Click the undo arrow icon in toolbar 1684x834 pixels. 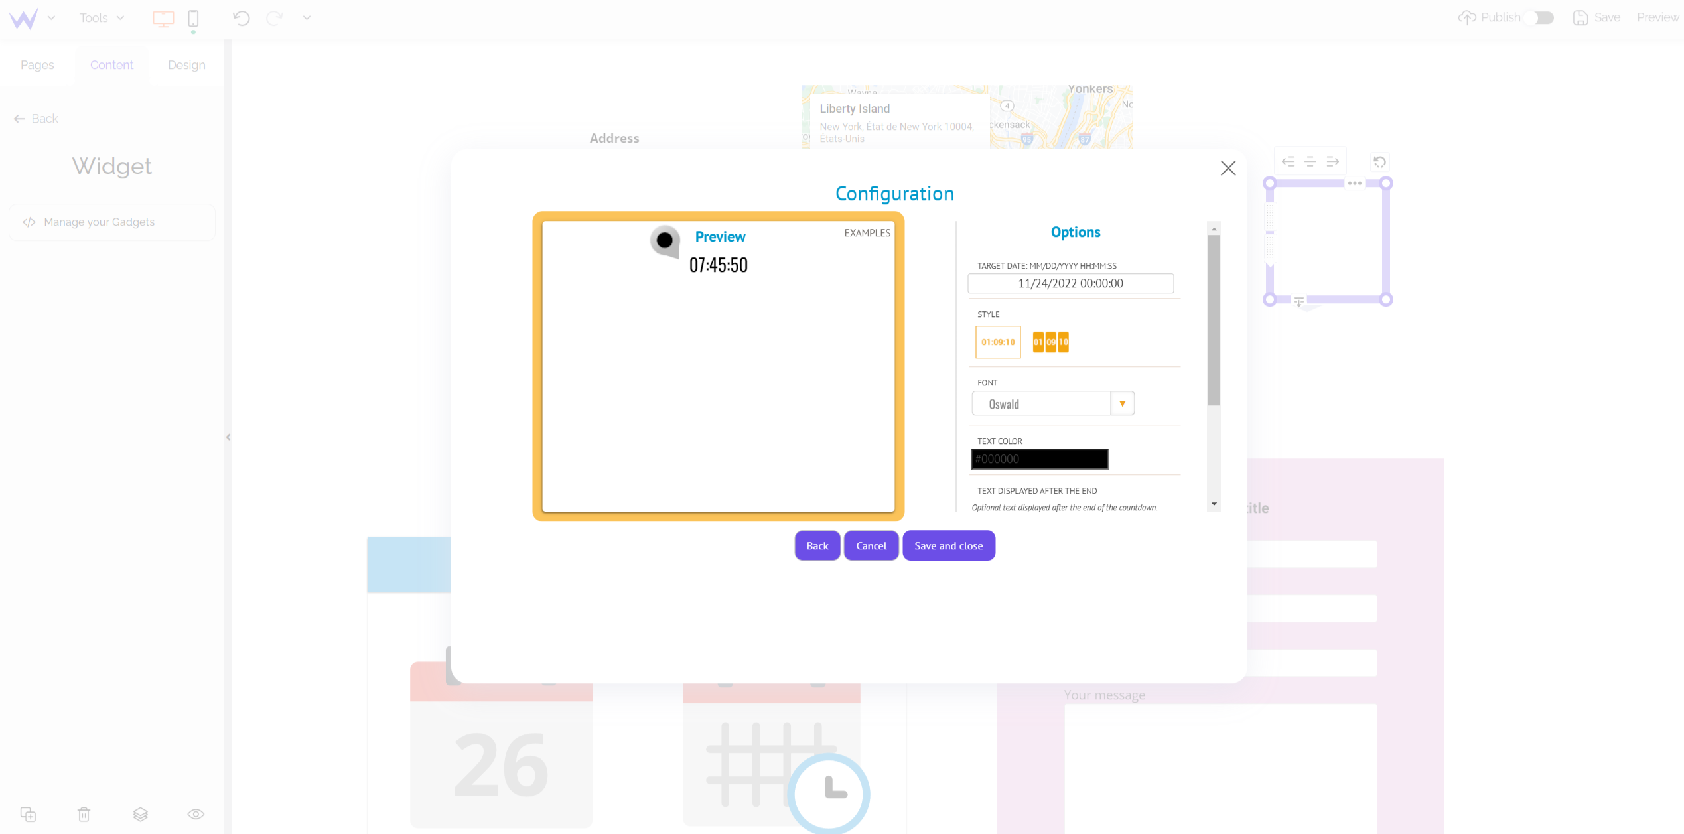(x=242, y=19)
